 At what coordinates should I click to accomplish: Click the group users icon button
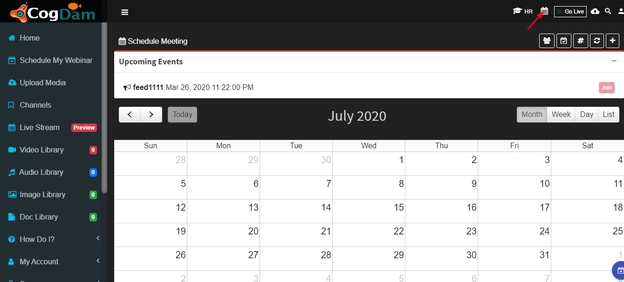tap(547, 41)
